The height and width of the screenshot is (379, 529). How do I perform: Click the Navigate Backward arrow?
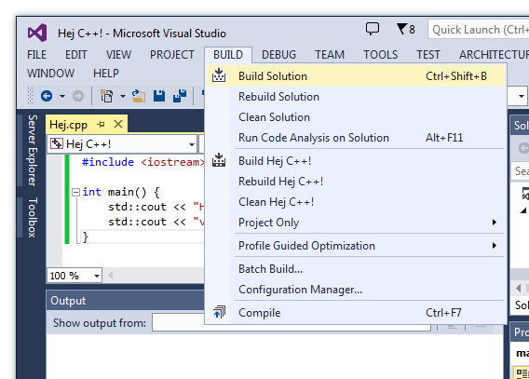(x=47, y=96)
